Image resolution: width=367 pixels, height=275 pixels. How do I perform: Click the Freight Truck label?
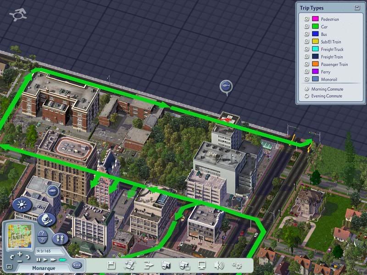[x=332, y=49]
